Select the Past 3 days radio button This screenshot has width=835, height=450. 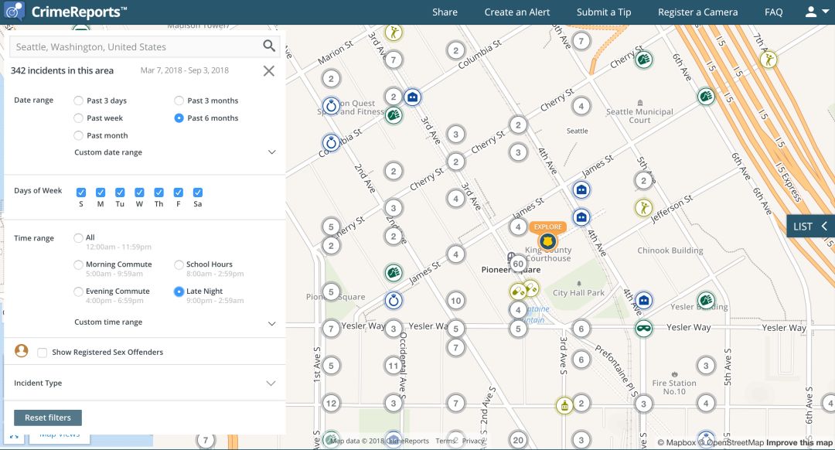[x=78, y=101]
